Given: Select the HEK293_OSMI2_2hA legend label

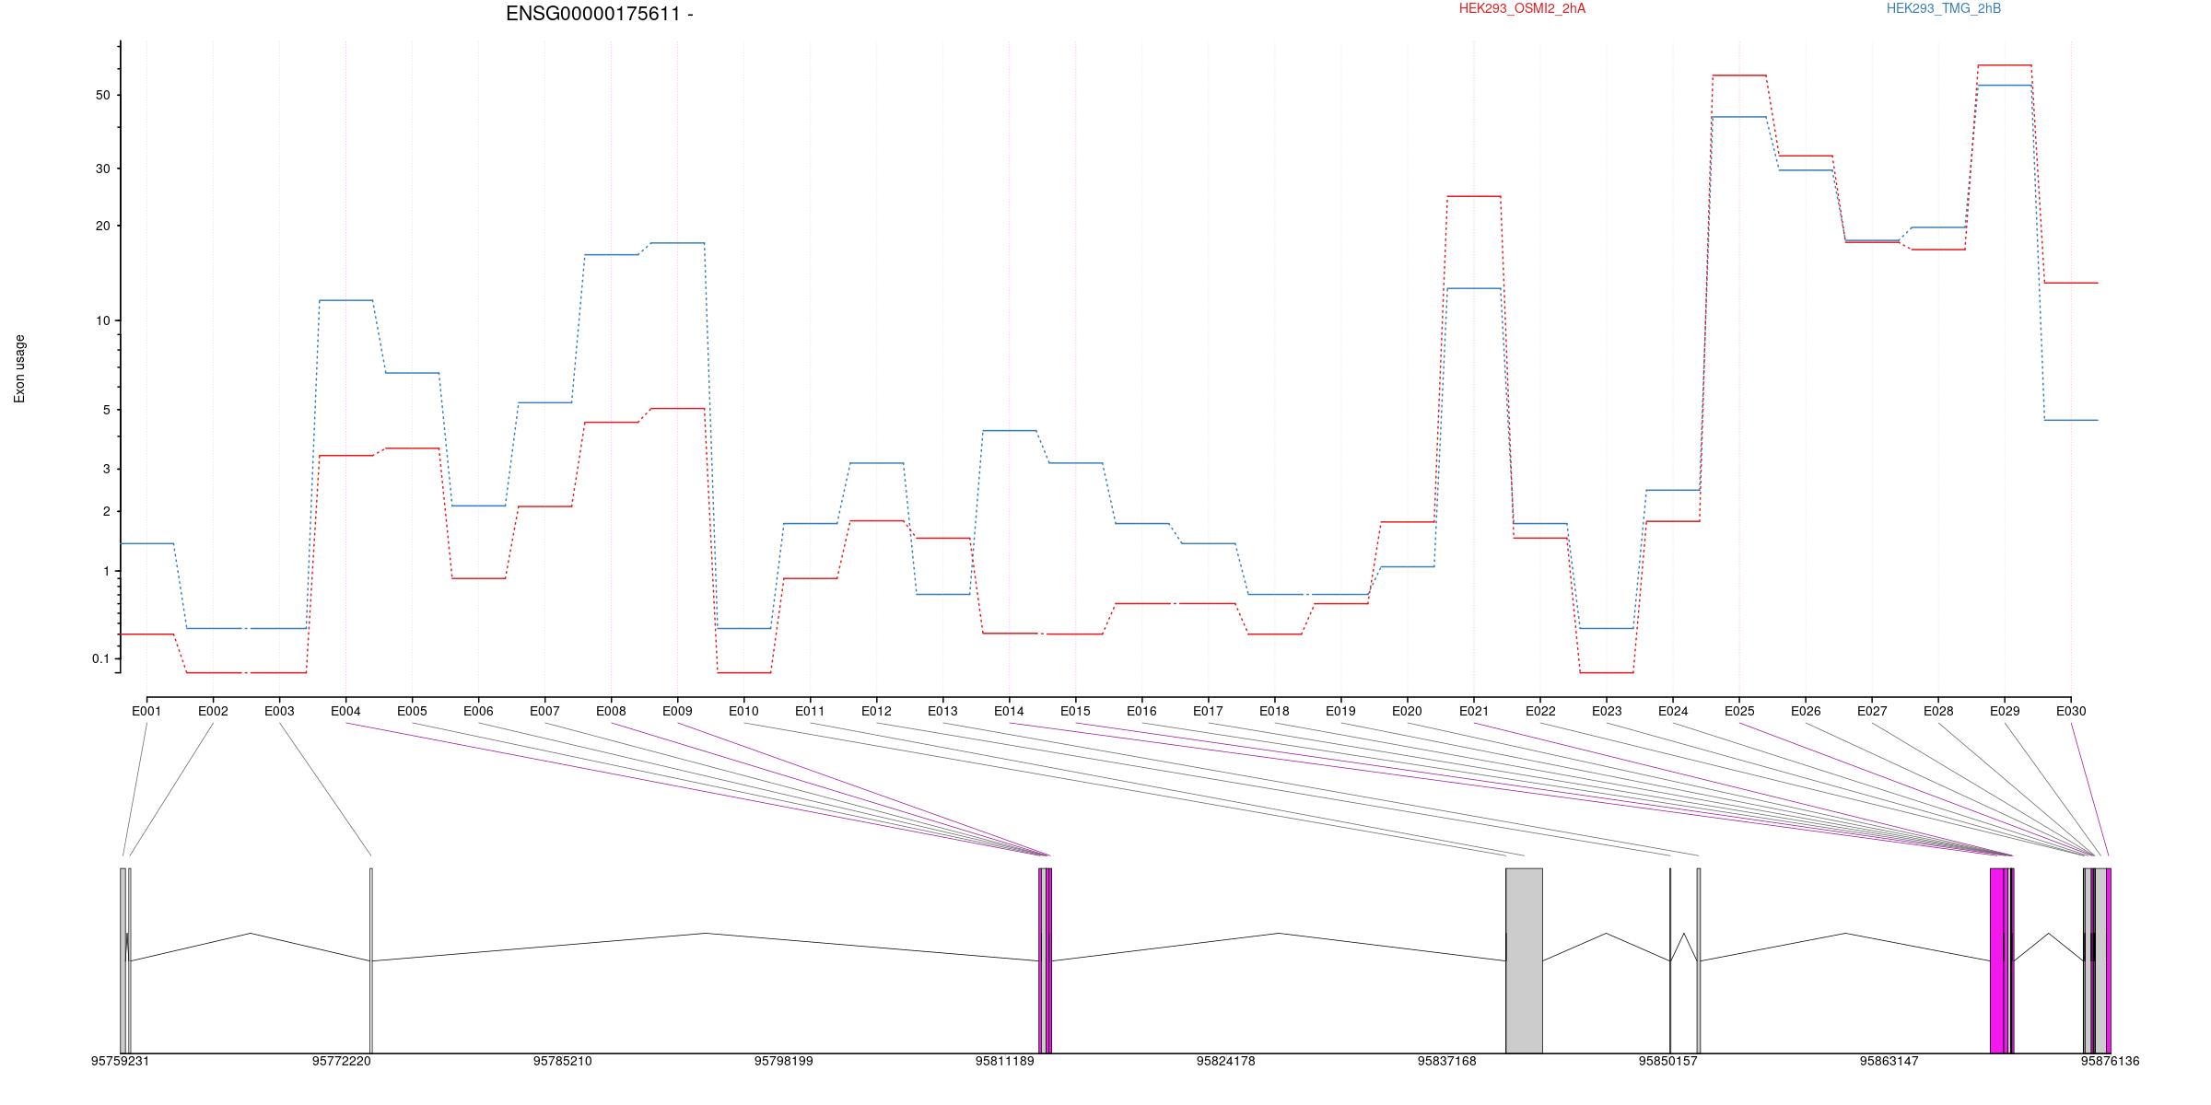Looking at the screenshot, I should (1522, 8).
